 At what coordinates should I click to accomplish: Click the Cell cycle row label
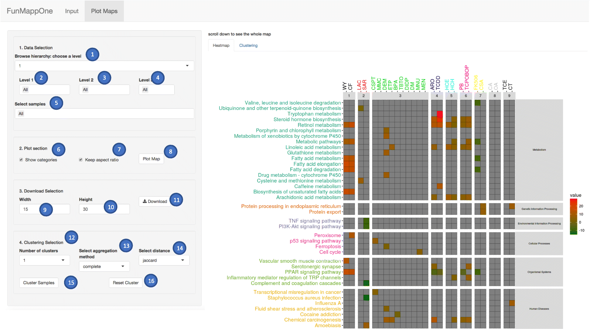point(330,252)
